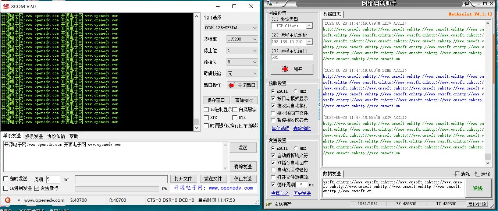Select ASCII radio under 发送设置

point(273,148)
